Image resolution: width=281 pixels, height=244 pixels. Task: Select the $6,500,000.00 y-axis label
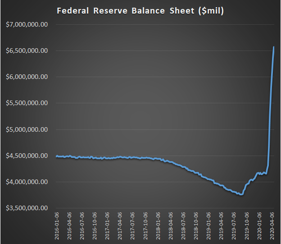27,51
